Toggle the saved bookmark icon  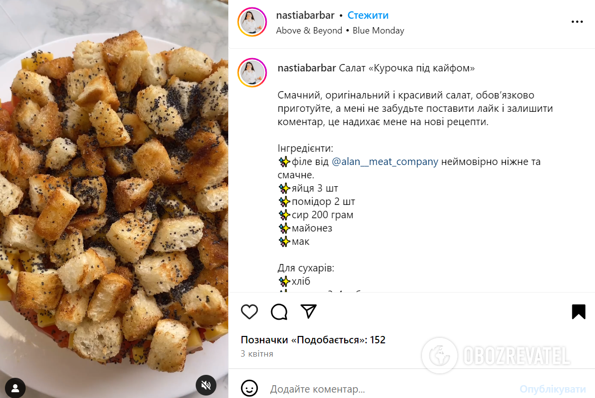[x=579, y=311]
